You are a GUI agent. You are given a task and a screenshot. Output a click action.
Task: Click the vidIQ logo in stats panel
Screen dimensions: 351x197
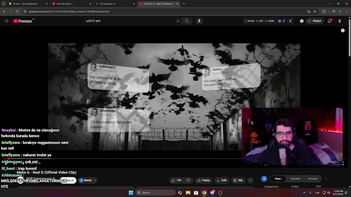[264, 179]
